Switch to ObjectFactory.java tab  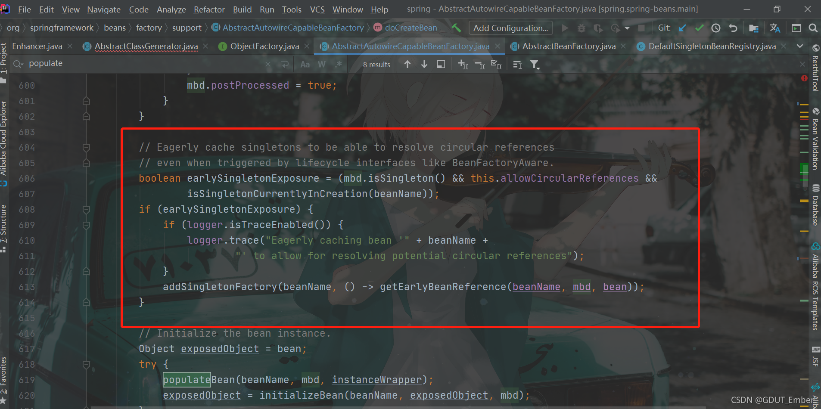[x=264, y=46]
